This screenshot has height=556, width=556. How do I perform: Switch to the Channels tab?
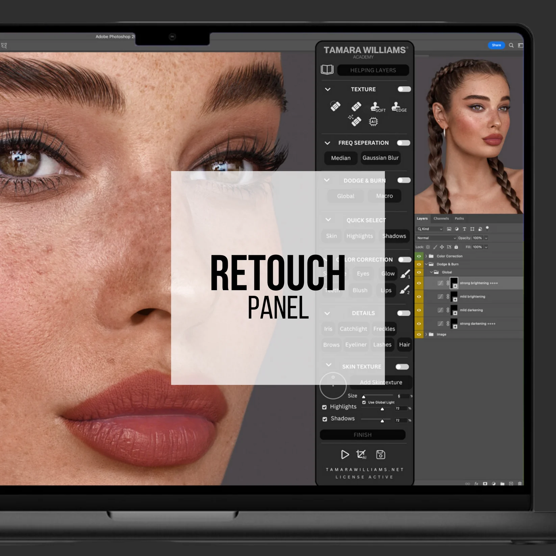pyautogui.click(x=441, y=219)
